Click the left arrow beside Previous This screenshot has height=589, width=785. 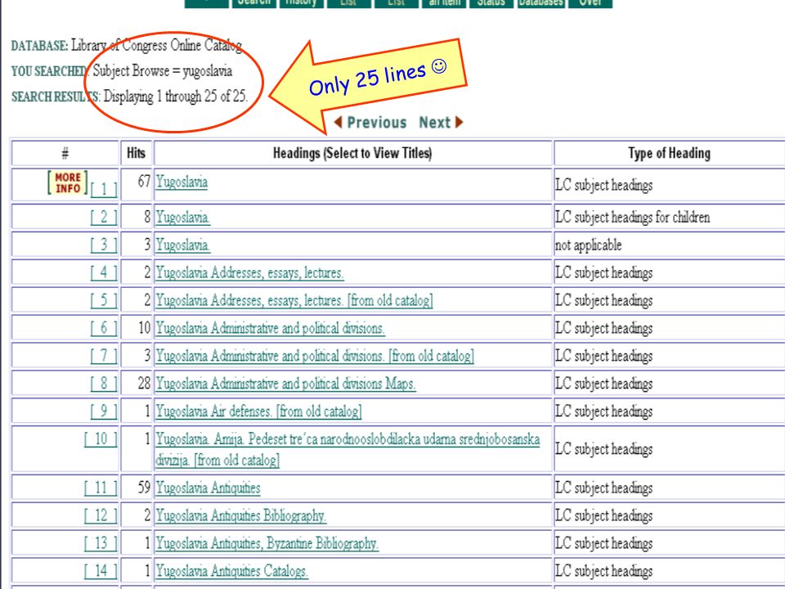click(338, 122)
